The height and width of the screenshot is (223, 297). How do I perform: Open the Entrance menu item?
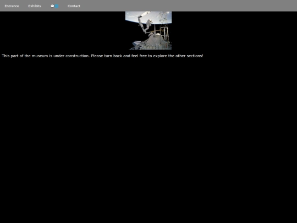12,6
